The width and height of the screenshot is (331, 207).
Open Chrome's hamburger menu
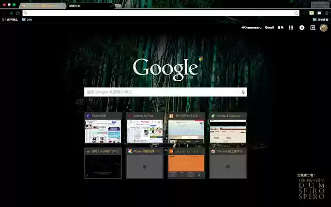click(326, 13)
